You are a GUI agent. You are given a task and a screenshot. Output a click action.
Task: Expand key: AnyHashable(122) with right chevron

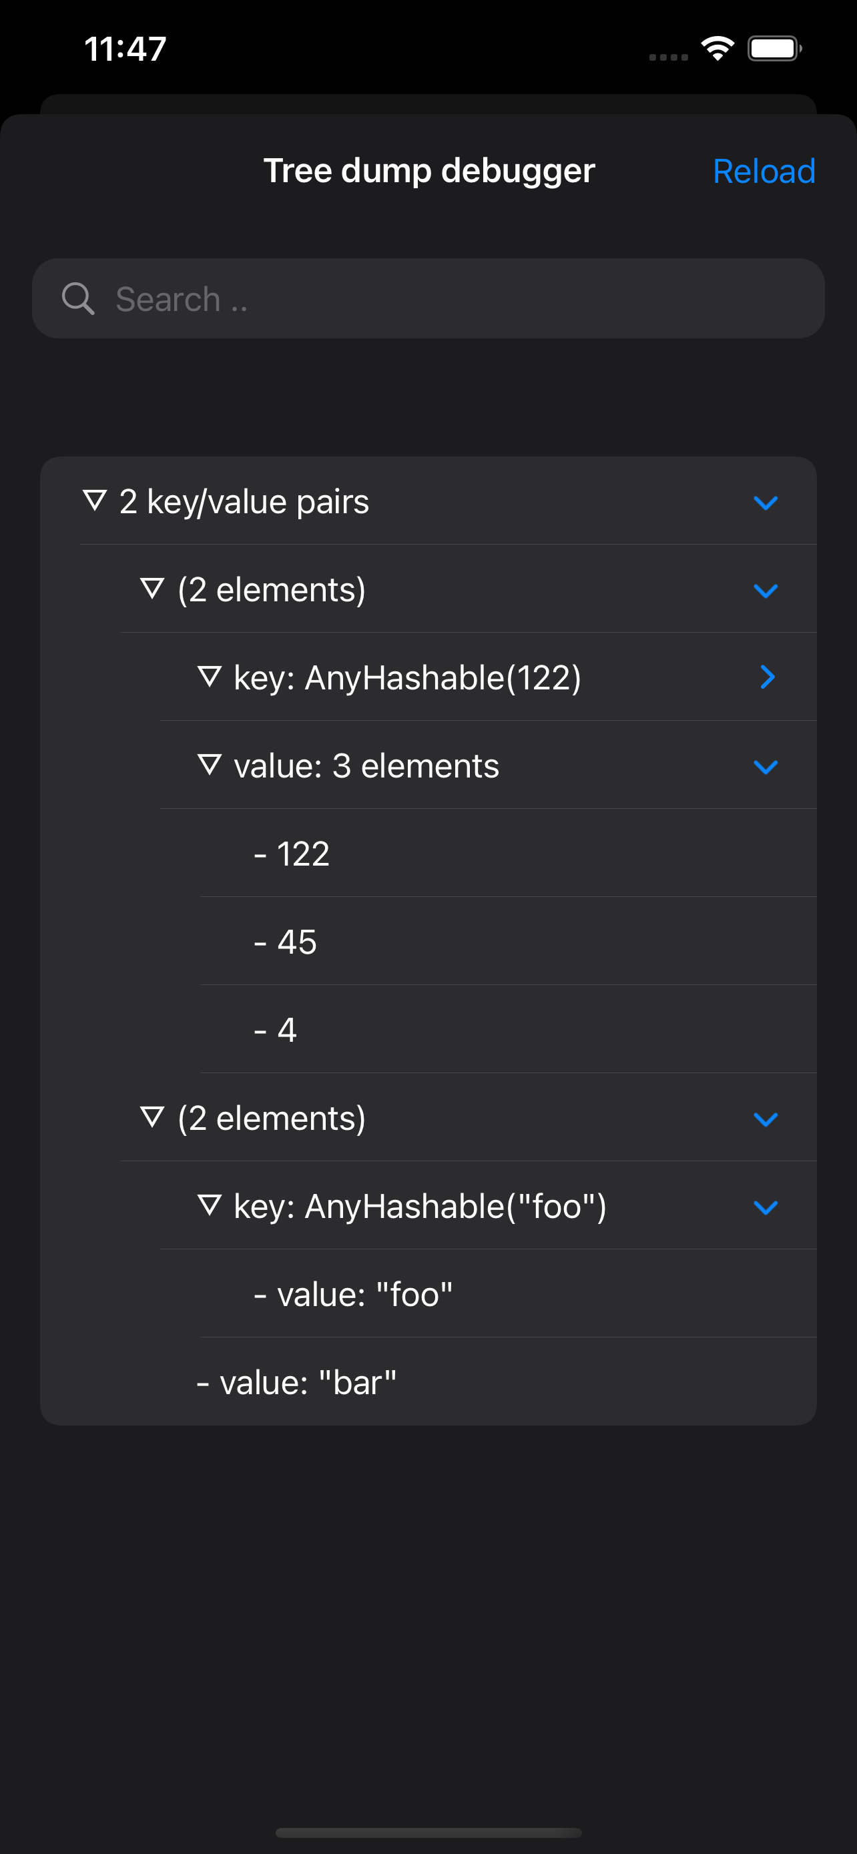[767, 677]
